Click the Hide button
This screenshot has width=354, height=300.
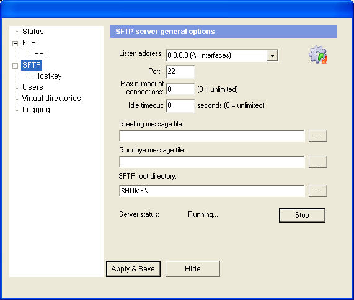pyautogui.click(x=193, y=269)
